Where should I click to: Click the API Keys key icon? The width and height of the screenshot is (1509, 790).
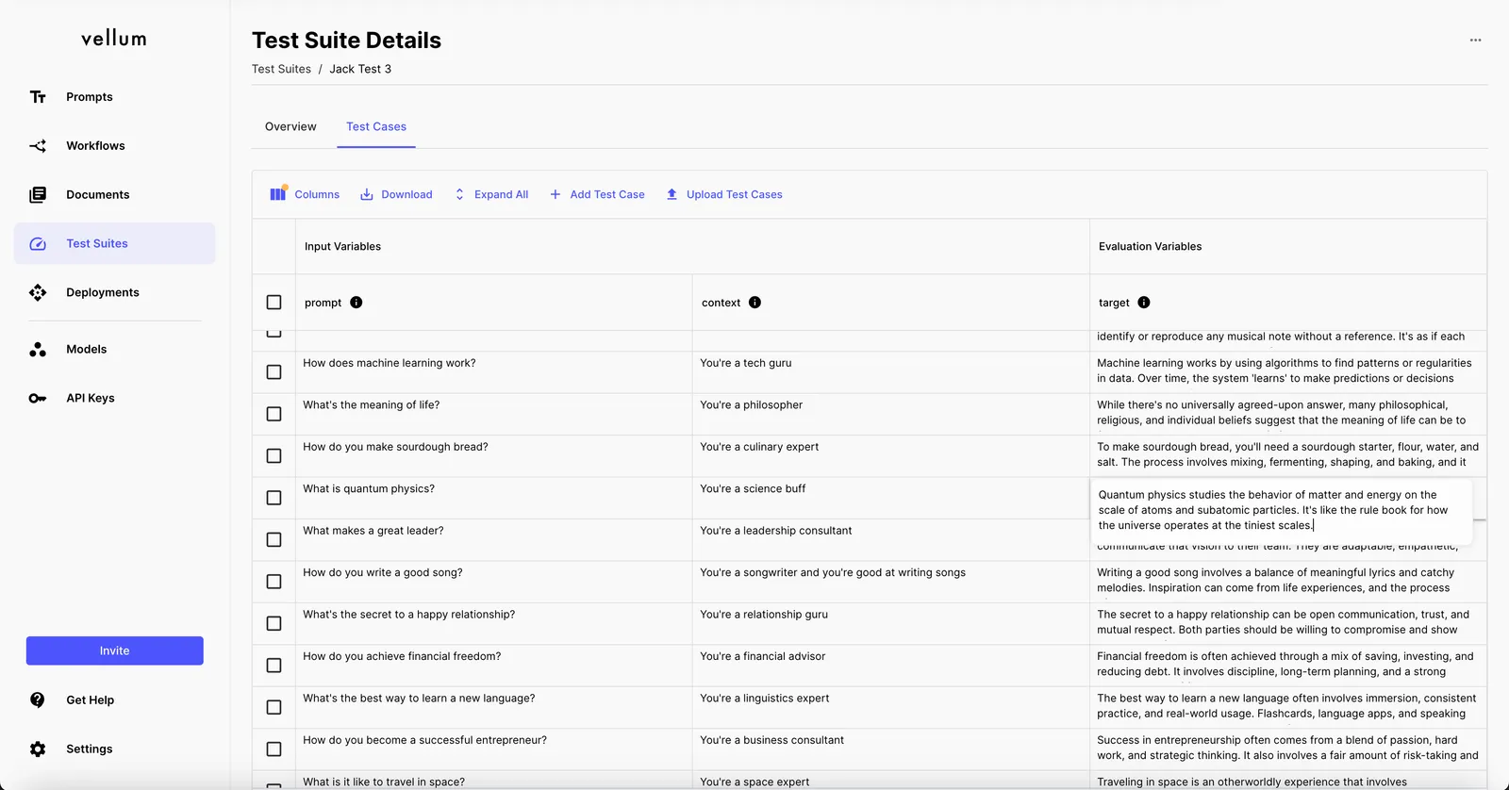pos(38,399)
